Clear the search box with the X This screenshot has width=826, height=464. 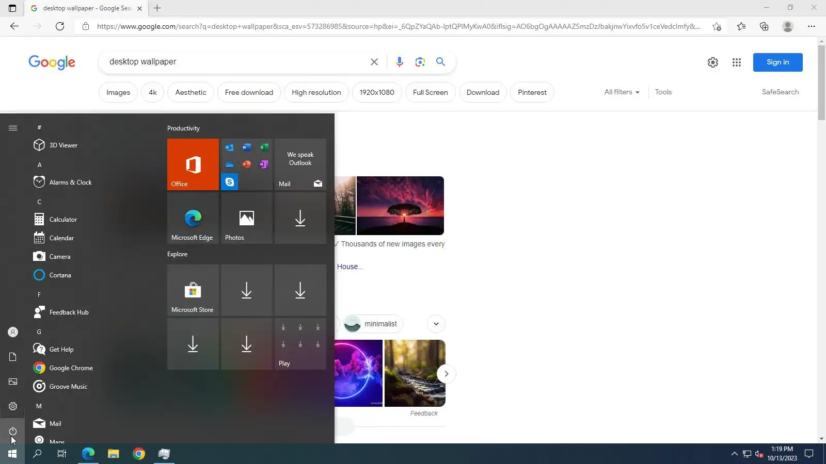point(374,62)
